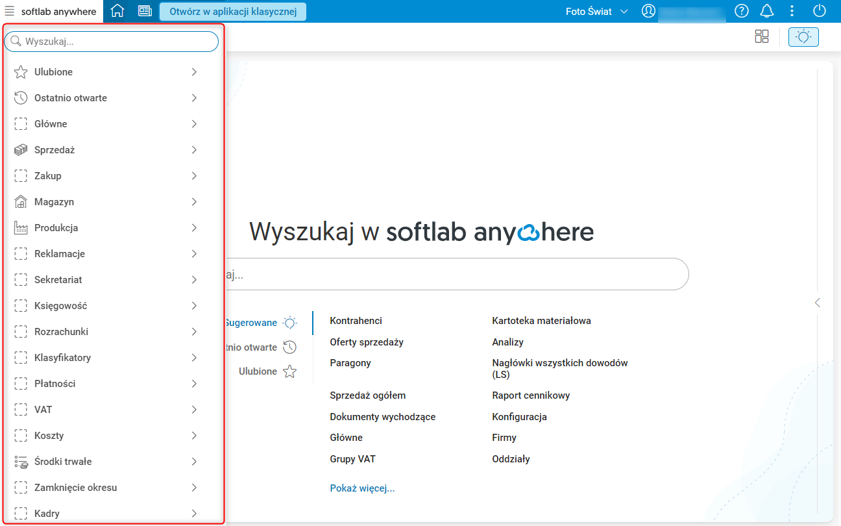Expand the Sekretariat submenu chevron

click(x=194, y=280)
